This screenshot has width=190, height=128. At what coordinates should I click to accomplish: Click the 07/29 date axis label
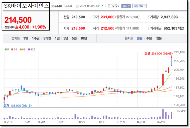161,122
